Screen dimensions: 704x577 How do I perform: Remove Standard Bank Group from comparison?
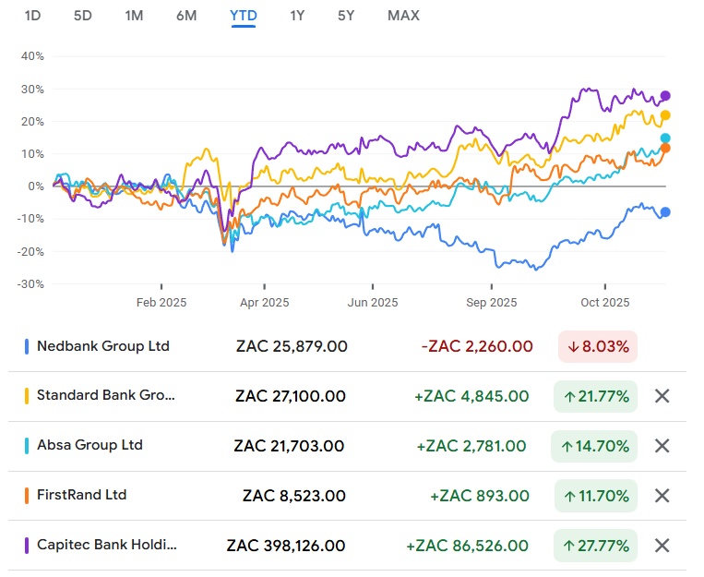pyautogui.click(x=662, y=397)
